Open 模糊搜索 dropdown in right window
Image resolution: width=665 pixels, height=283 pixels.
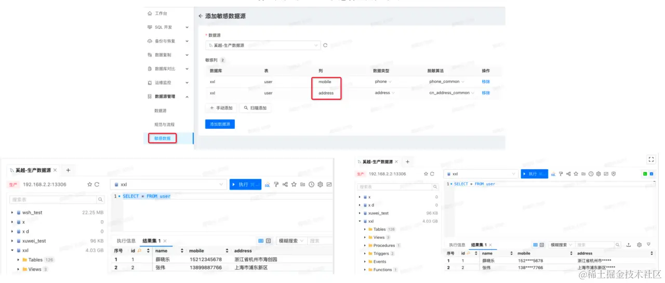[560, 245]
